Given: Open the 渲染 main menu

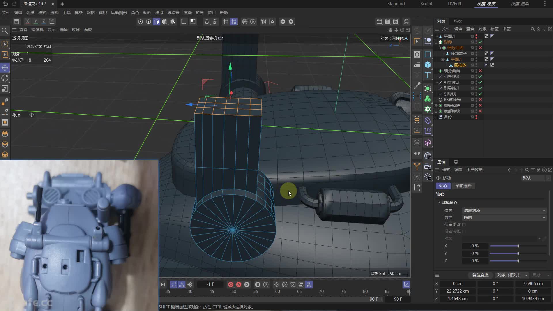Looking at the screenshot, I should click(x=188, y=13).
